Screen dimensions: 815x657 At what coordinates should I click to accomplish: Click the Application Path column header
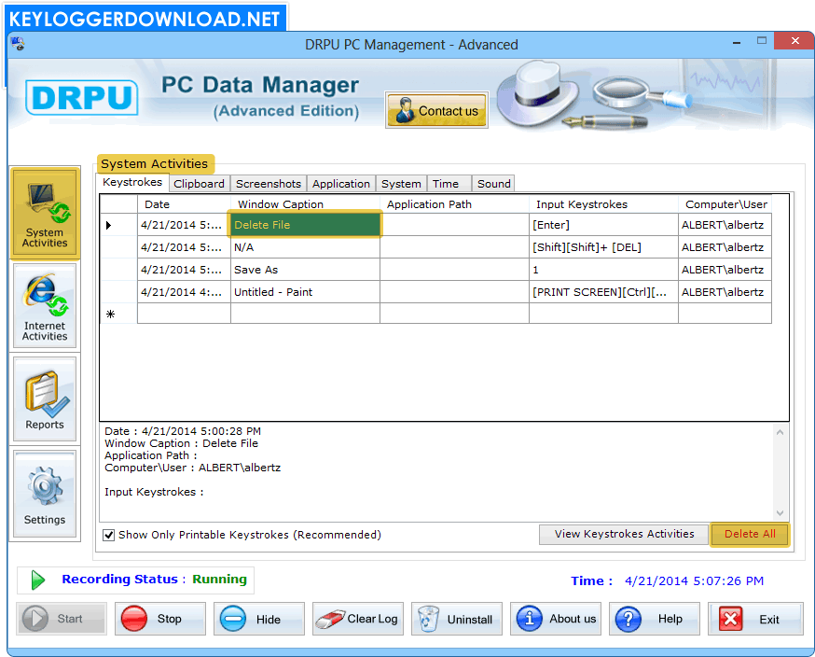454,204
